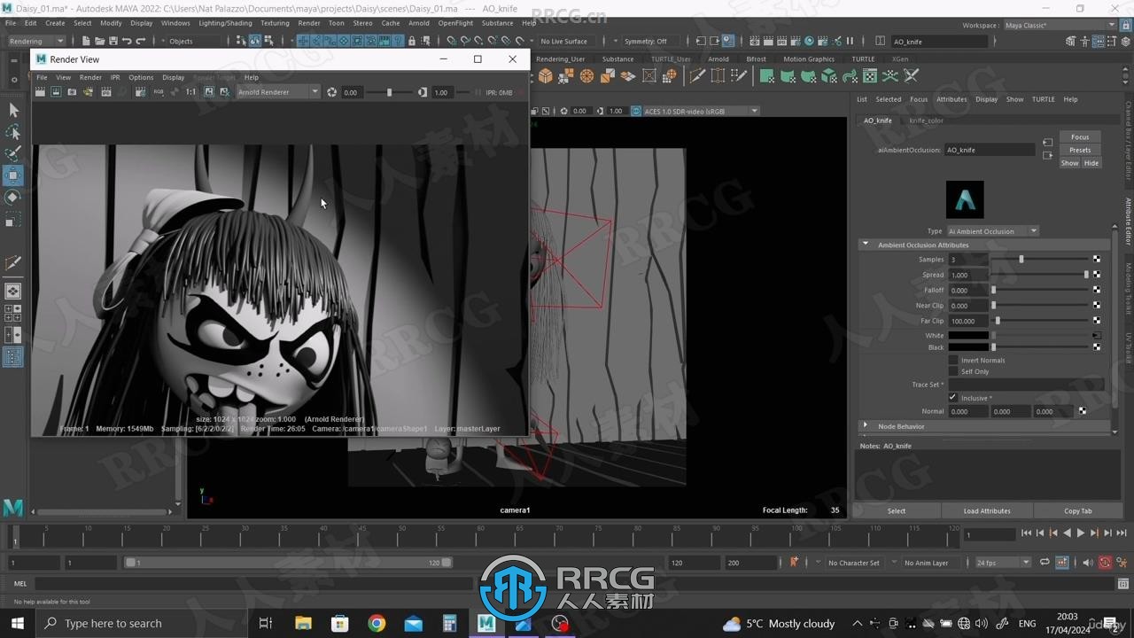Click Open Scene folder icon
1134x638 pixels.
pos(99,41)
